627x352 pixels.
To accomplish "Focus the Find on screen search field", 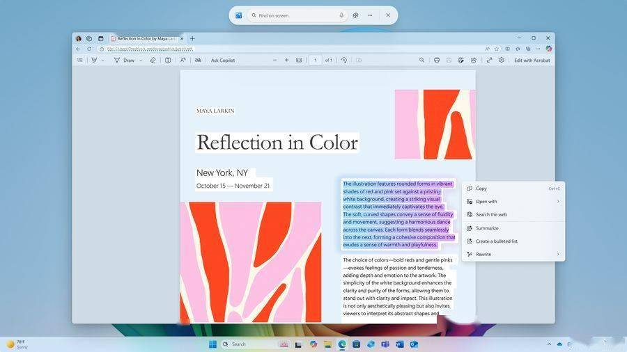I will click(297, 15).
